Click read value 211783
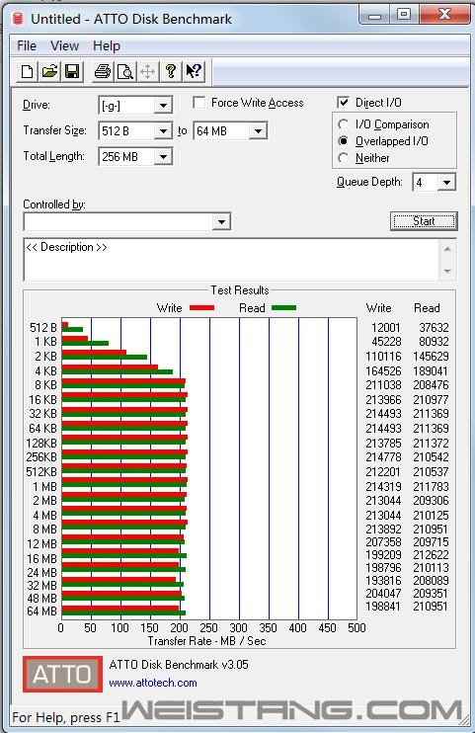This screenshot has height=733, width=475. coord(431,487)
